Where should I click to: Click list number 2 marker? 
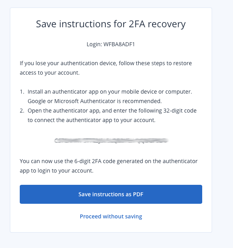point(22,111)
